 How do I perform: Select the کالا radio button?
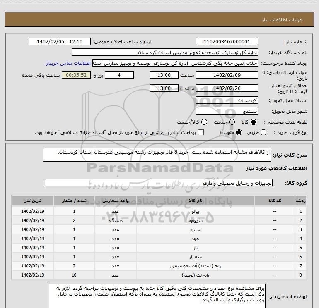(254, 122)
